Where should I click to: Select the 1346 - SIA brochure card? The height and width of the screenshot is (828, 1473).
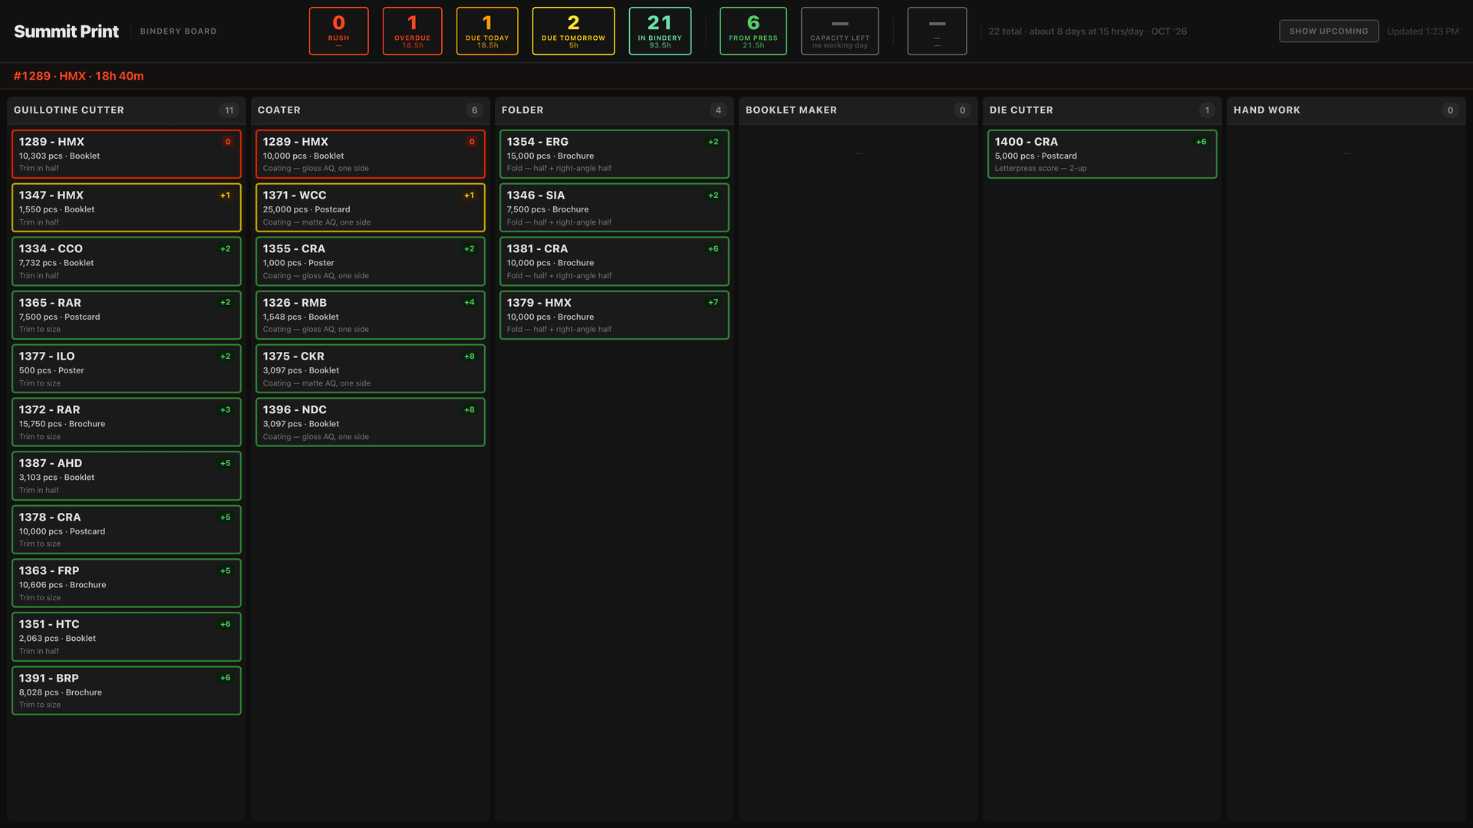click(x=615, y=208)
